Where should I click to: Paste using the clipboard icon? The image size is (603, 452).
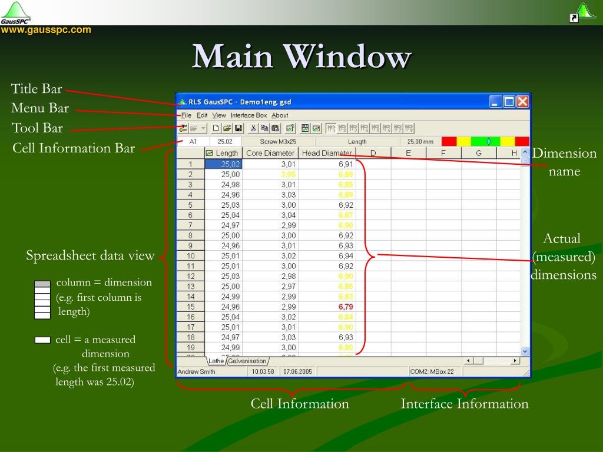[x=276, y=128]
